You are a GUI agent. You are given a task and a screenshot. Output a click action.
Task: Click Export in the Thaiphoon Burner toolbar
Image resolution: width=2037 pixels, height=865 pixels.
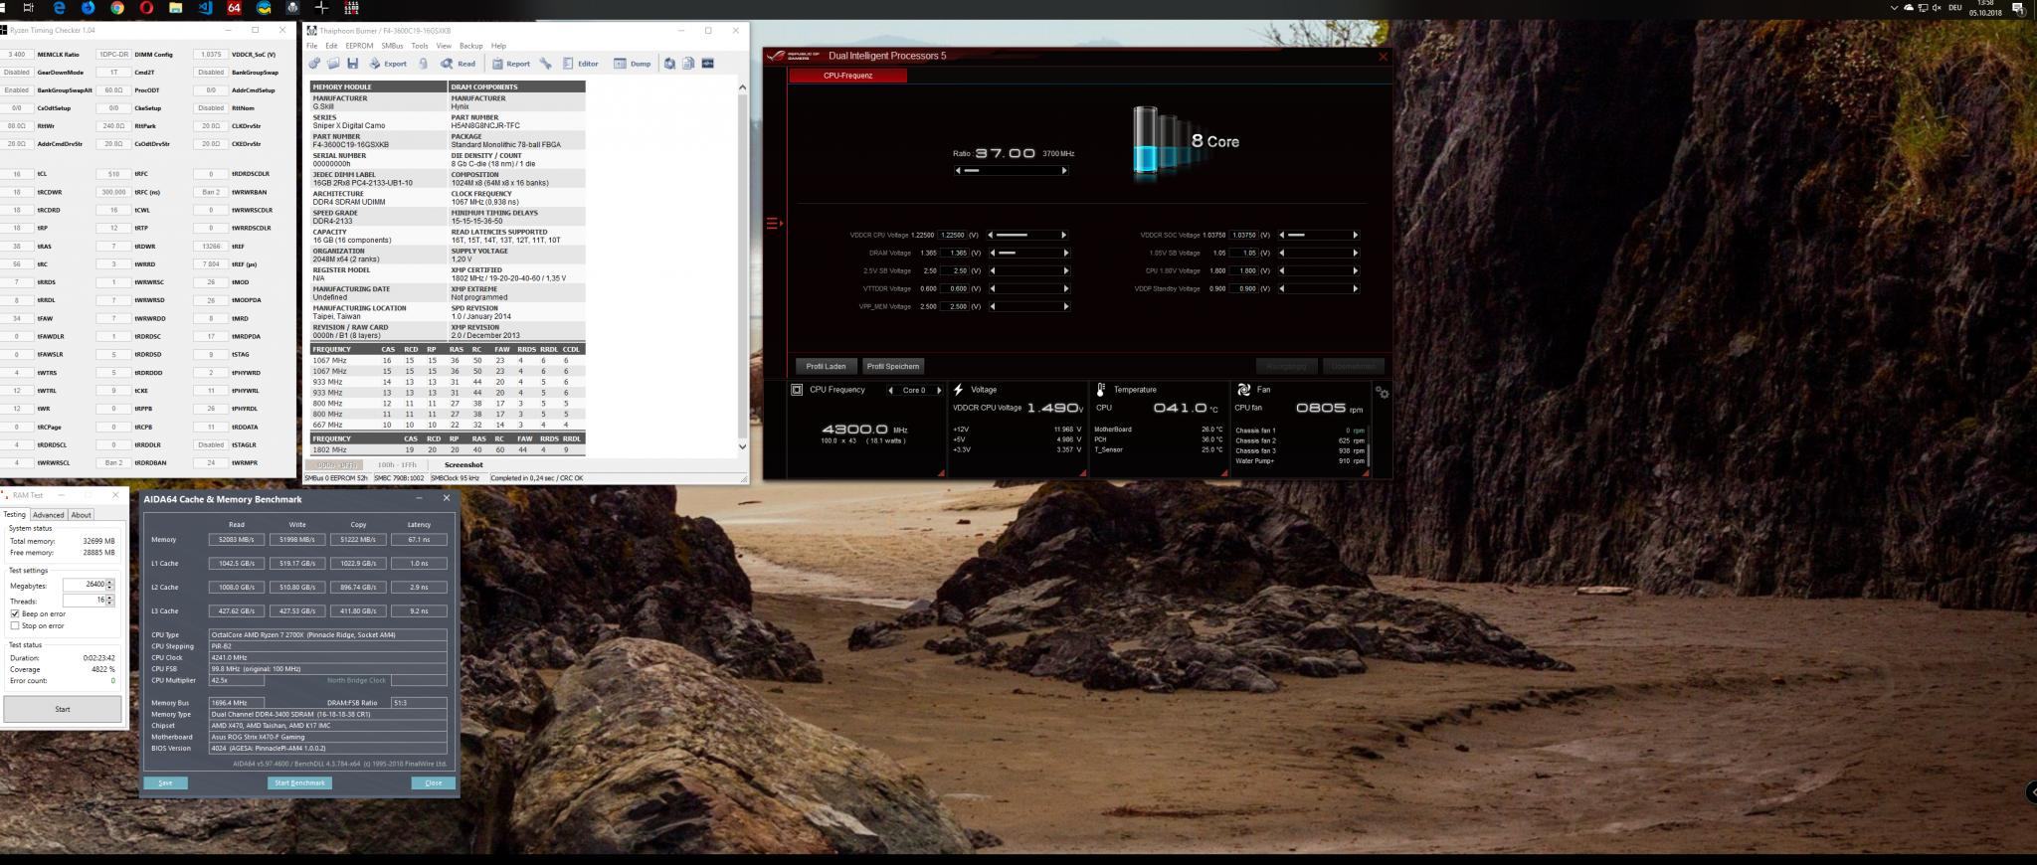click(388, 64)
